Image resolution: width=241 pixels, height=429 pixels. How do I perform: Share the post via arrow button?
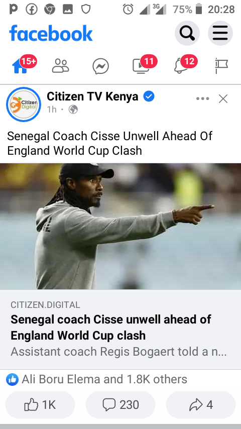click(201, 405)
